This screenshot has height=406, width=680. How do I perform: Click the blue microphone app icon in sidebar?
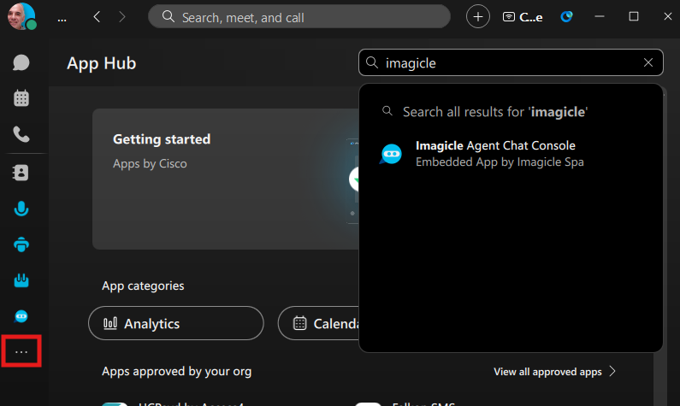click(21, 209)
